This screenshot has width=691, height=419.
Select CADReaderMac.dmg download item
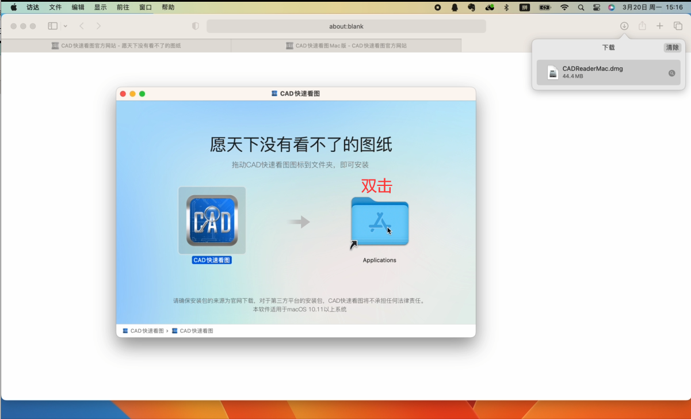[609, 73]
